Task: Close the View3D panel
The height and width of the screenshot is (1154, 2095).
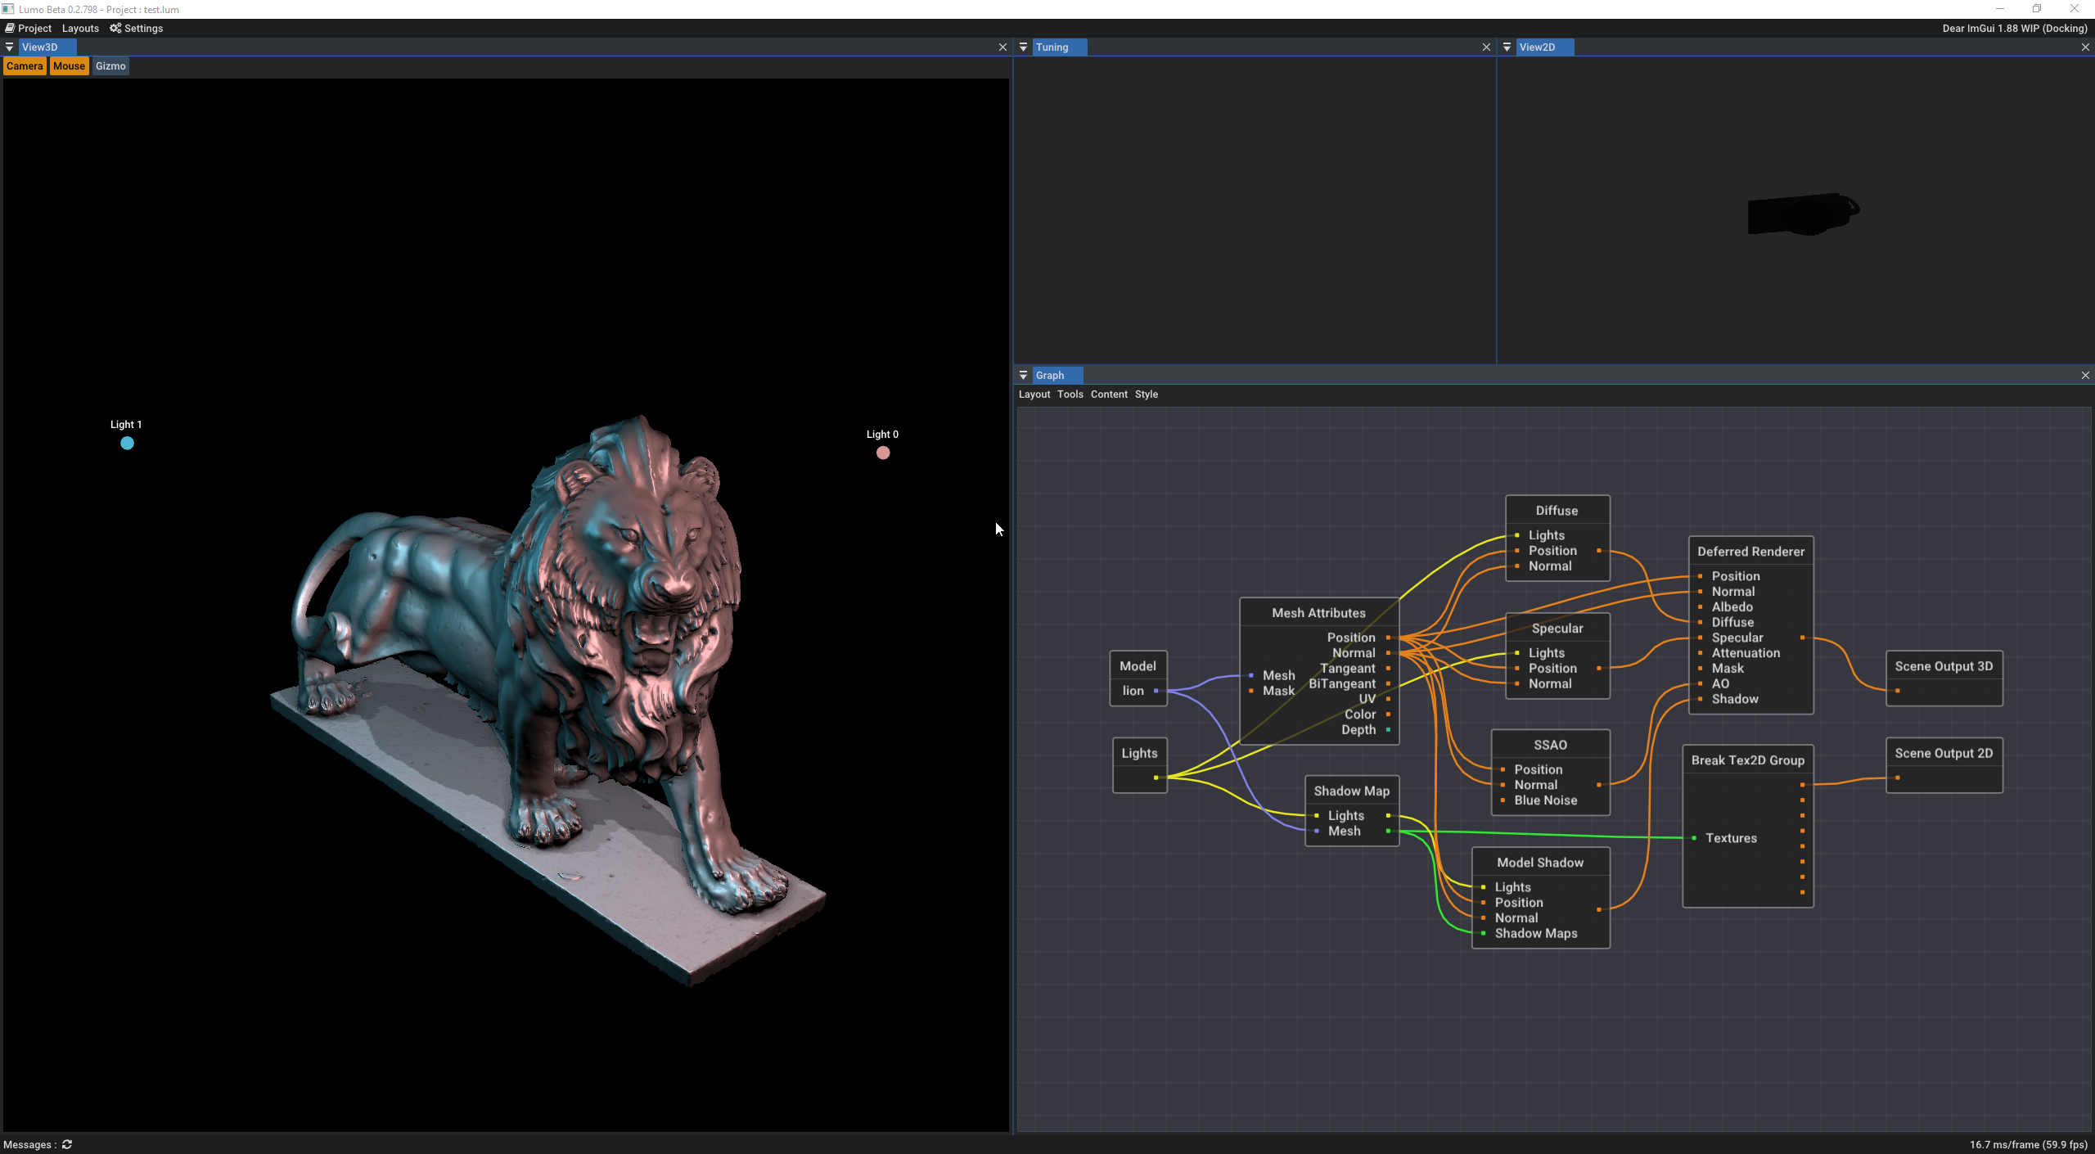Action: coord(1002,47)
